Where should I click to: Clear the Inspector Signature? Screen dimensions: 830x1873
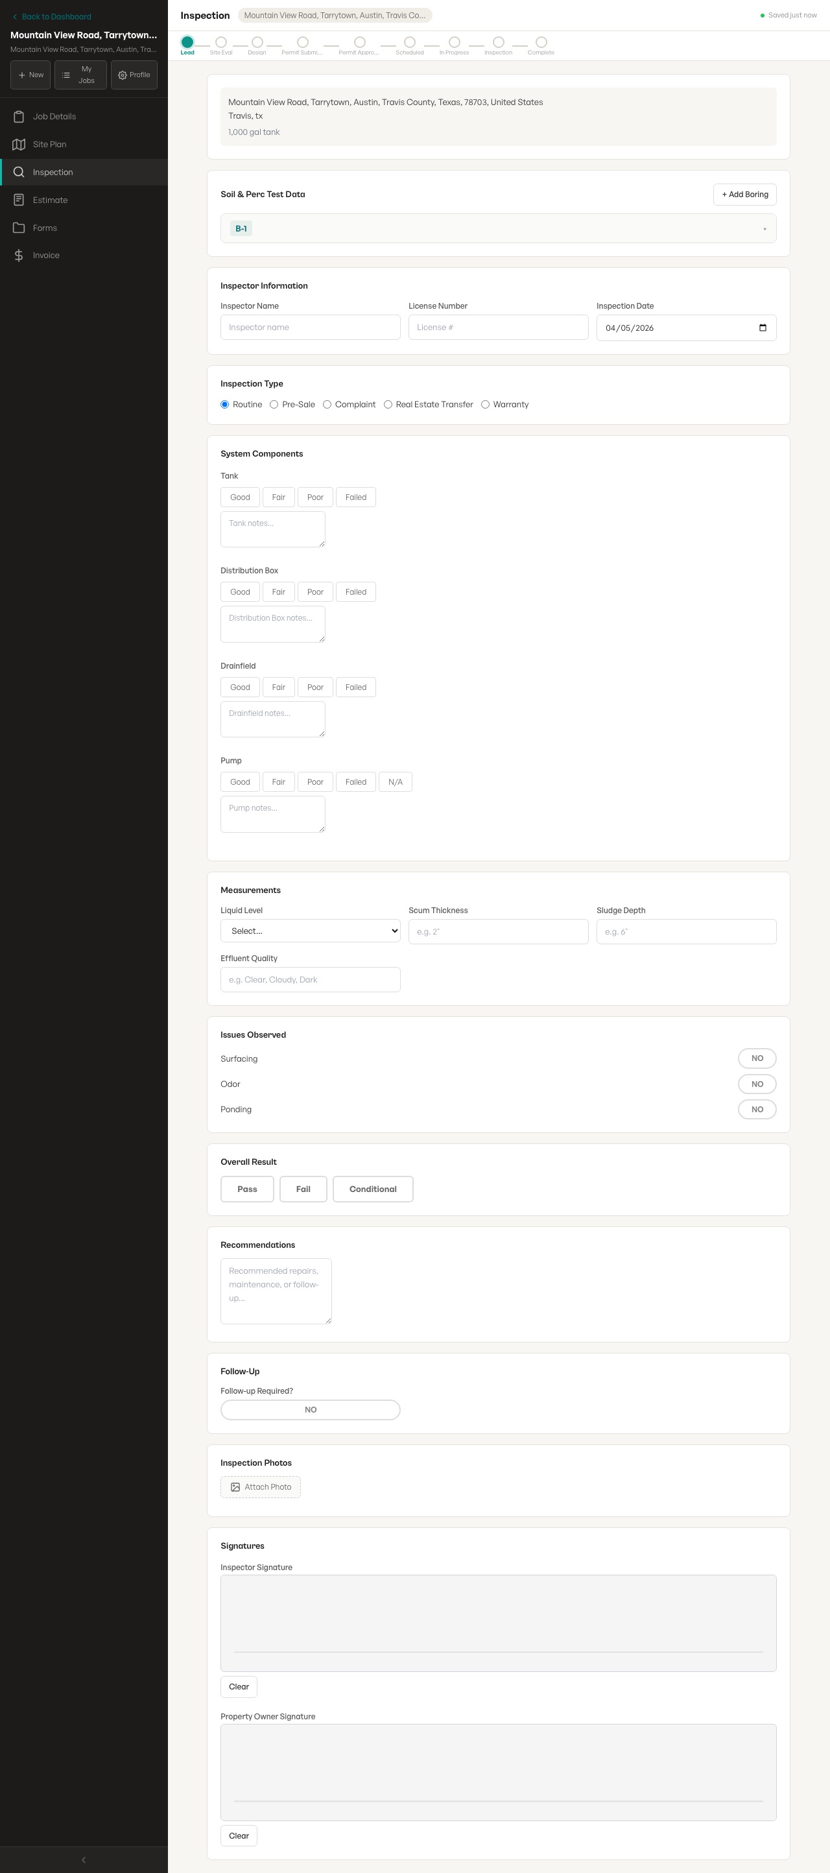[239, 1686]
